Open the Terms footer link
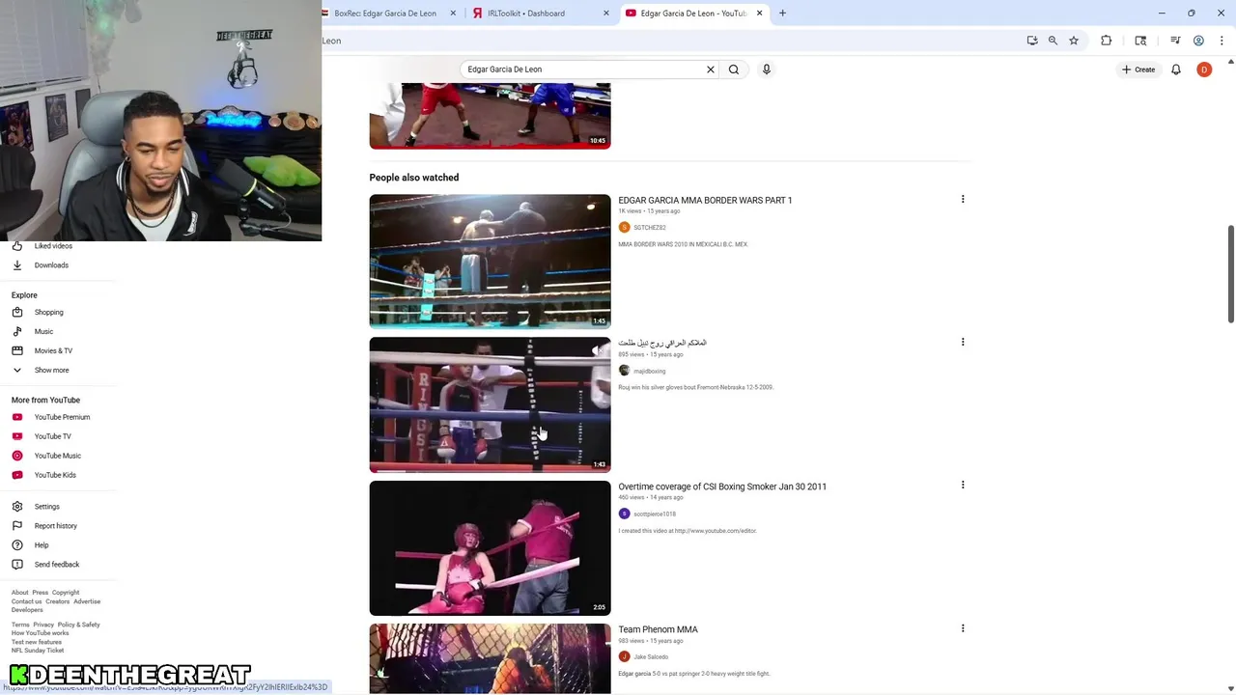 20,625
